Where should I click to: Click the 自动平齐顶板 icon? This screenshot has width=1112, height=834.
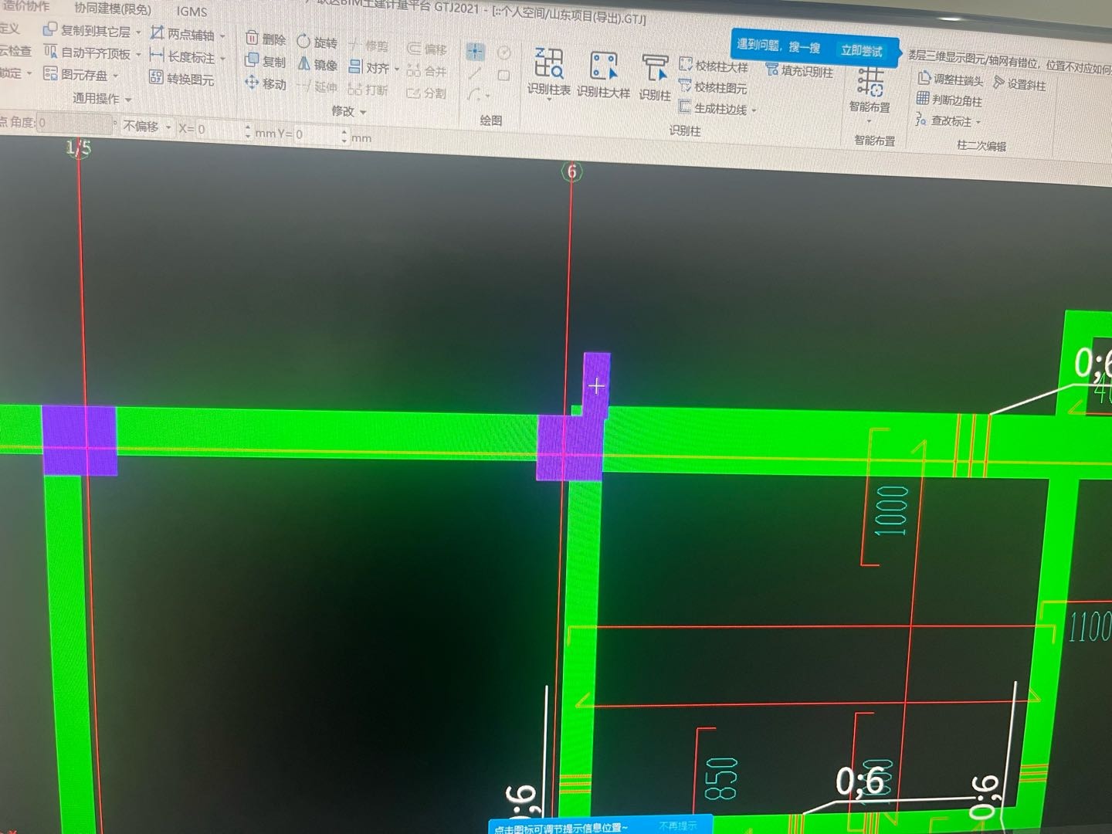50,52
